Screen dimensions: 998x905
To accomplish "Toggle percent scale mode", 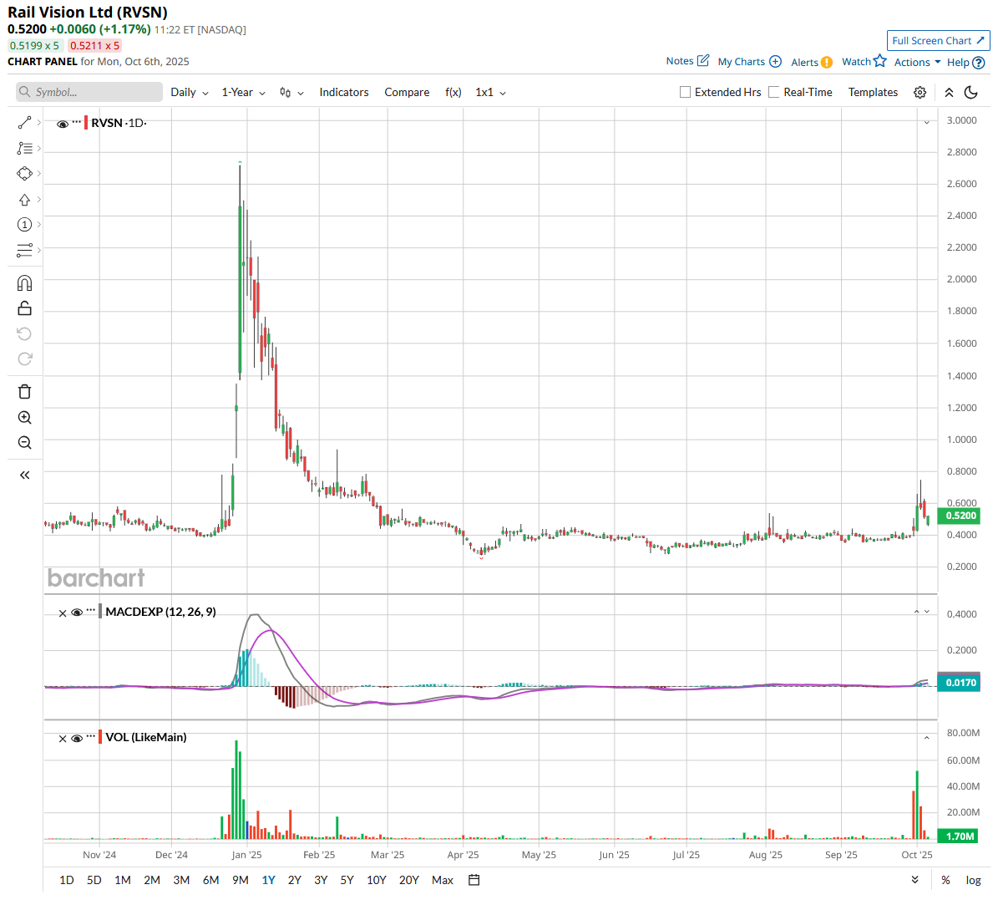I will tap(946, 880).
